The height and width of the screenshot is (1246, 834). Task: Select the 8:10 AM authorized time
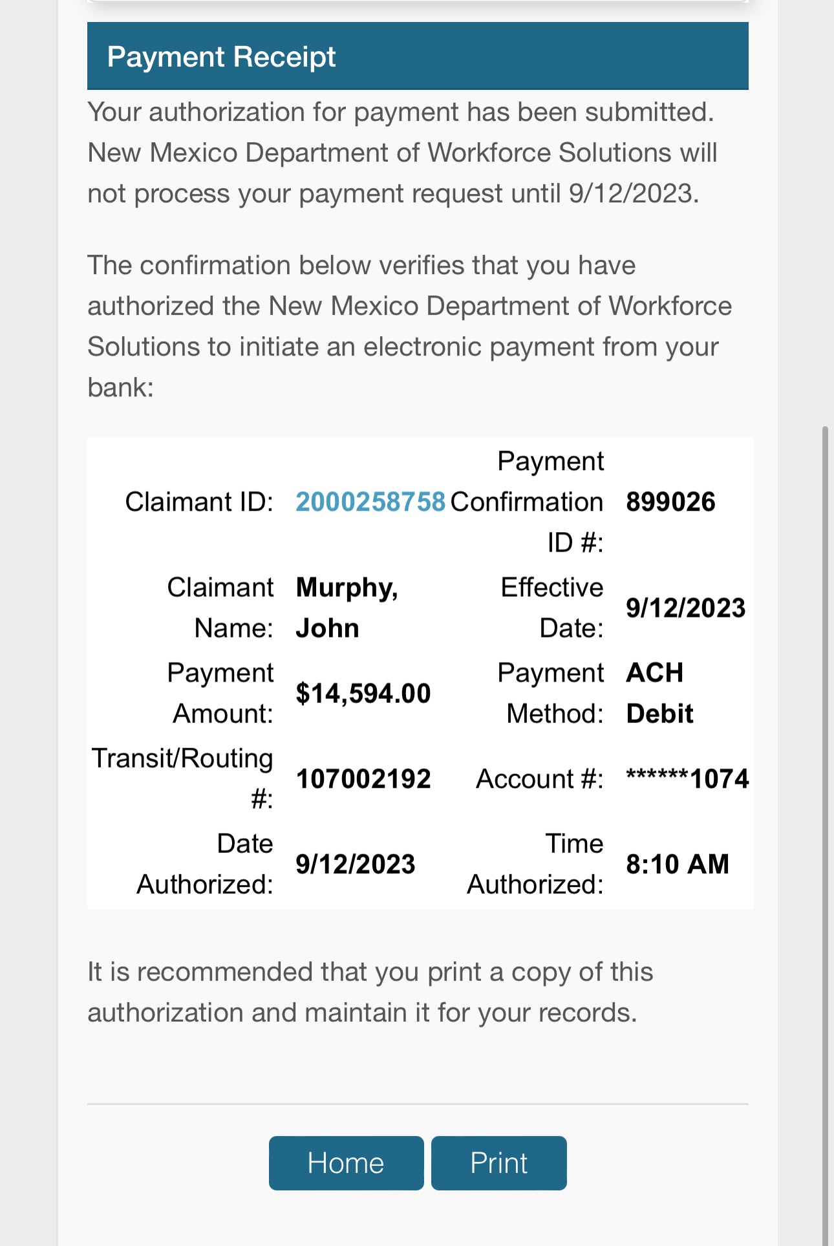[x=677, y=864]
